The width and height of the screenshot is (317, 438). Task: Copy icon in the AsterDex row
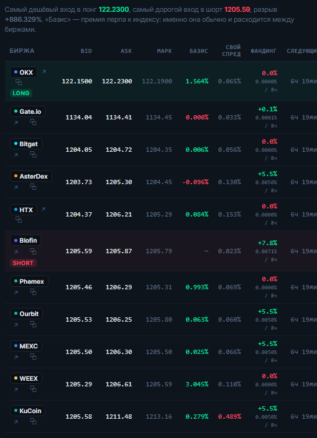[x=33, y=187]
